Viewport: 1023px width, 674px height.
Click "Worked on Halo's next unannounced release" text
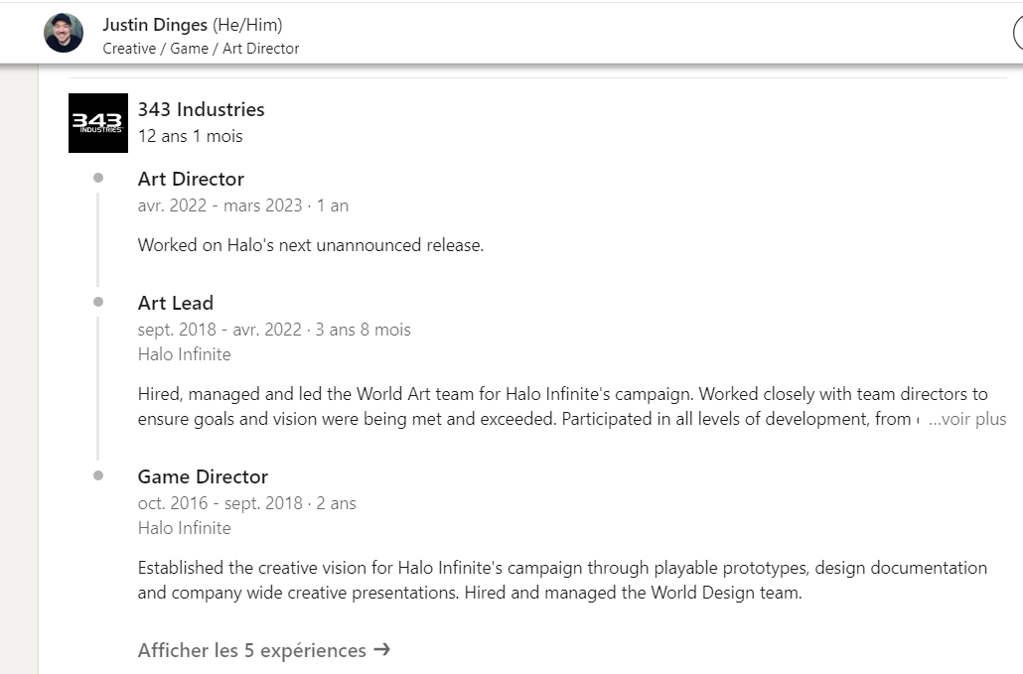point(310,245)
